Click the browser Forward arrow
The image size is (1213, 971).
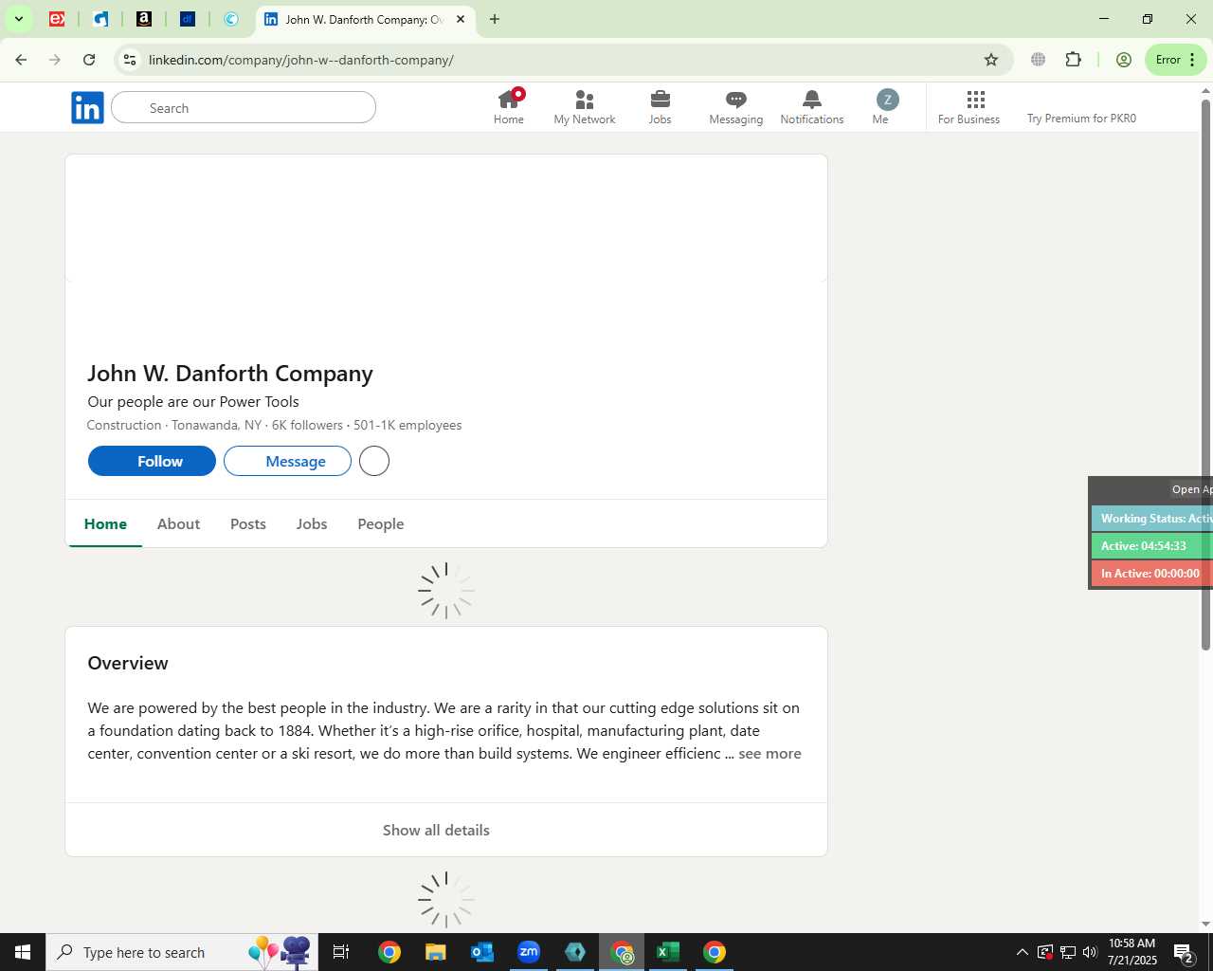tap(55, 60)
